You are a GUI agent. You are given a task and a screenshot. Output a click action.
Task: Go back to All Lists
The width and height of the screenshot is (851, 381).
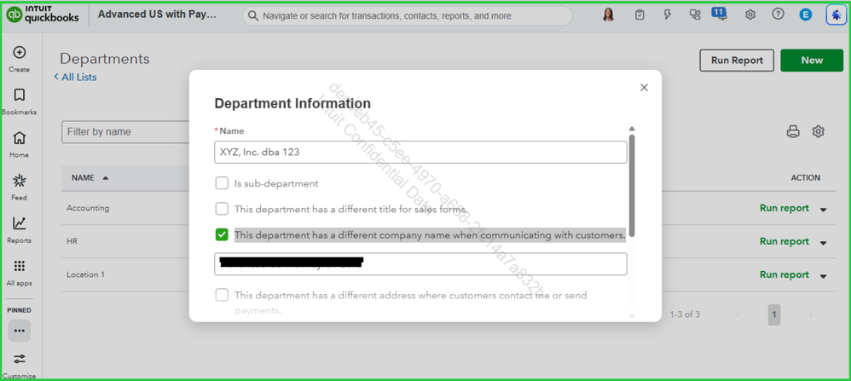[75, 77]
